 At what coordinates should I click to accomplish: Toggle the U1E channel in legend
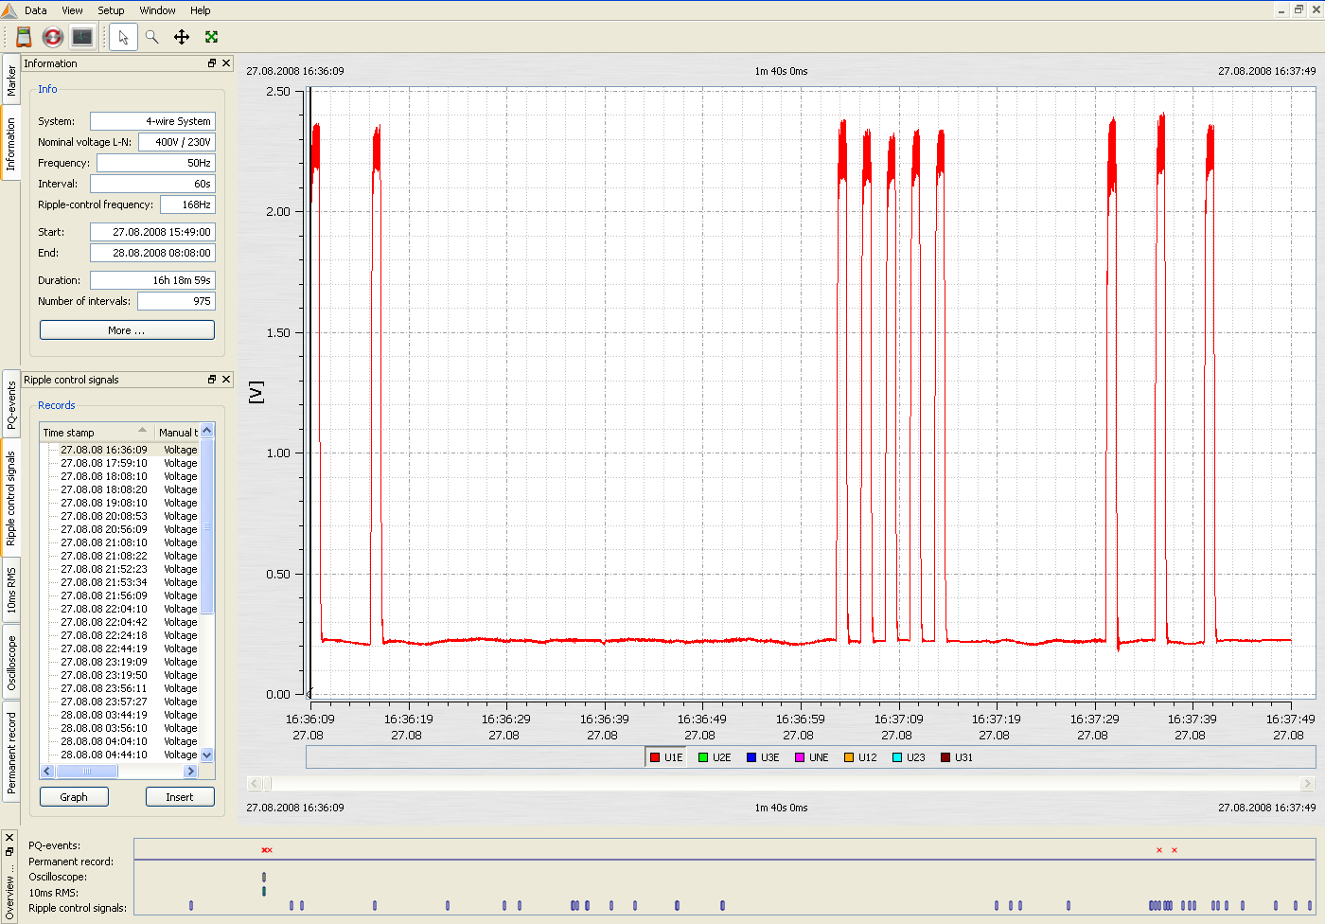666,757
